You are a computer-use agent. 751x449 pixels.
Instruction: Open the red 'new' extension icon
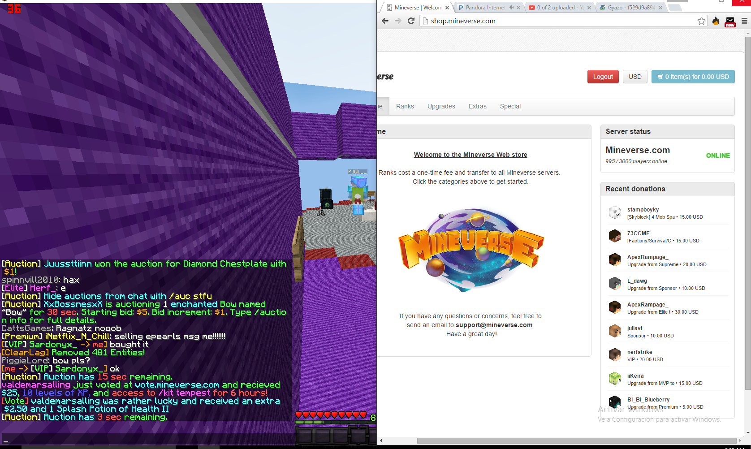(730, 21)
